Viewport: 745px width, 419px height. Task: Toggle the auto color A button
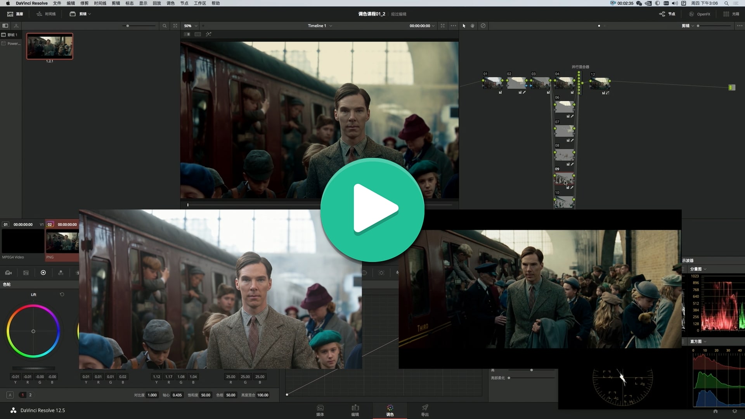pyautogui.click(x=10, y=395)
